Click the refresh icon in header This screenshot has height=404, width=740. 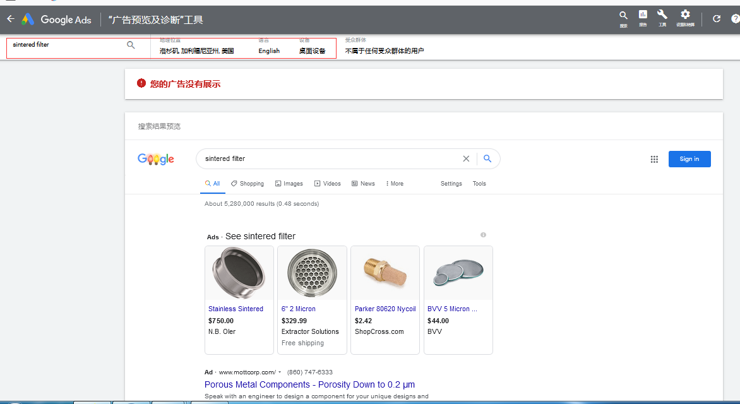click(x=717, y=19)
